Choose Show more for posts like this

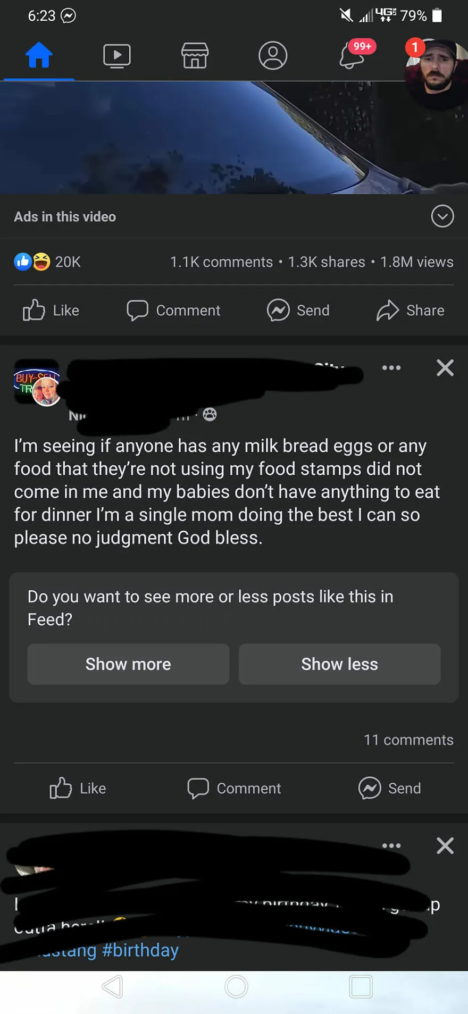(x=128, y=664)
